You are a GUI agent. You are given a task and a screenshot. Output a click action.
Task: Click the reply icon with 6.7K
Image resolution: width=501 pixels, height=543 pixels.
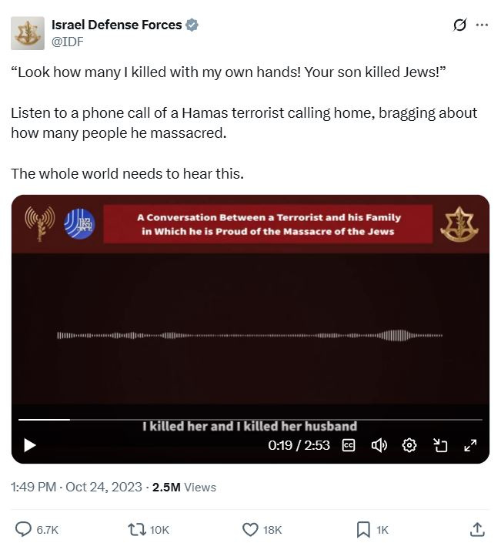coord(37,530)
